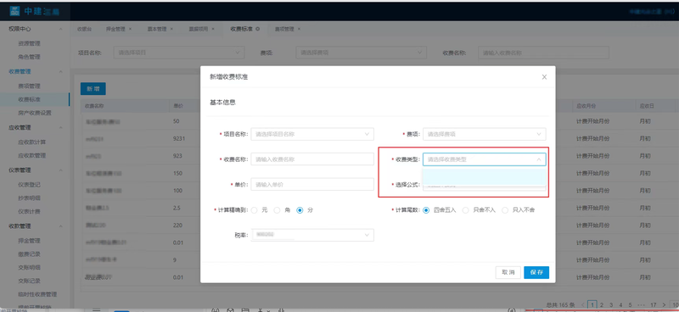Viewport: 679px width, 312px height.
Task: Select 角 for 计算精确到
Action: (x=278, y=210)
